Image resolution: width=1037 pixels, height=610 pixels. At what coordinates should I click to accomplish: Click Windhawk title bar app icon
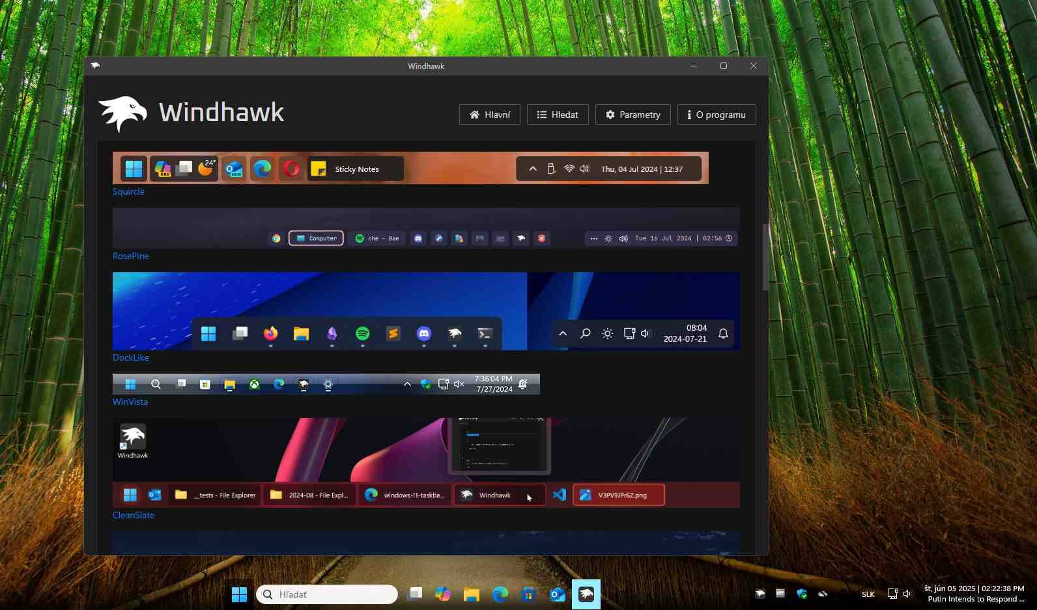(96, 66)
